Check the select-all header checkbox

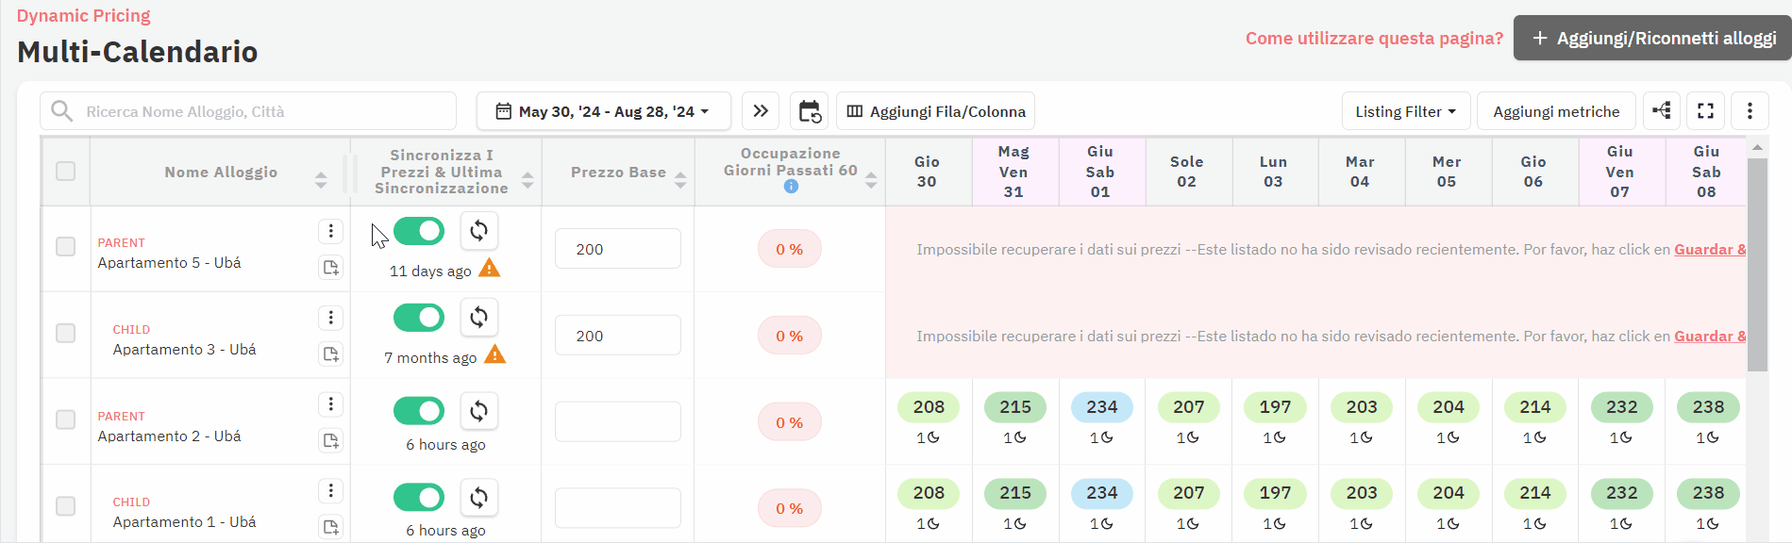[x=65, y=171]
